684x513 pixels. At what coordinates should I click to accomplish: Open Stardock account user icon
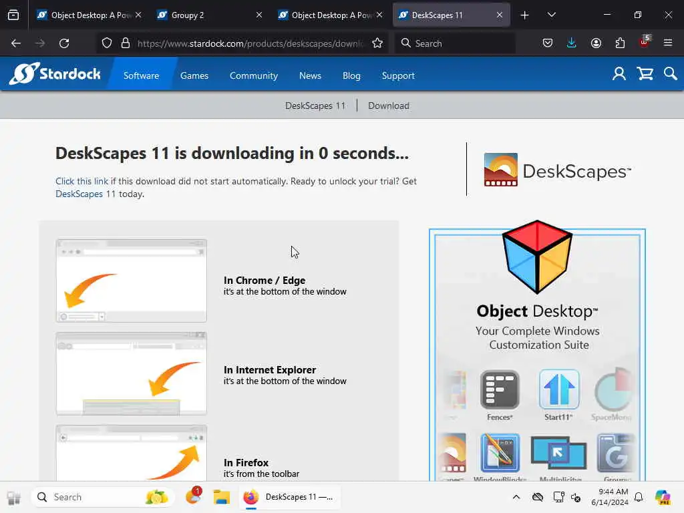pos(619,73)
